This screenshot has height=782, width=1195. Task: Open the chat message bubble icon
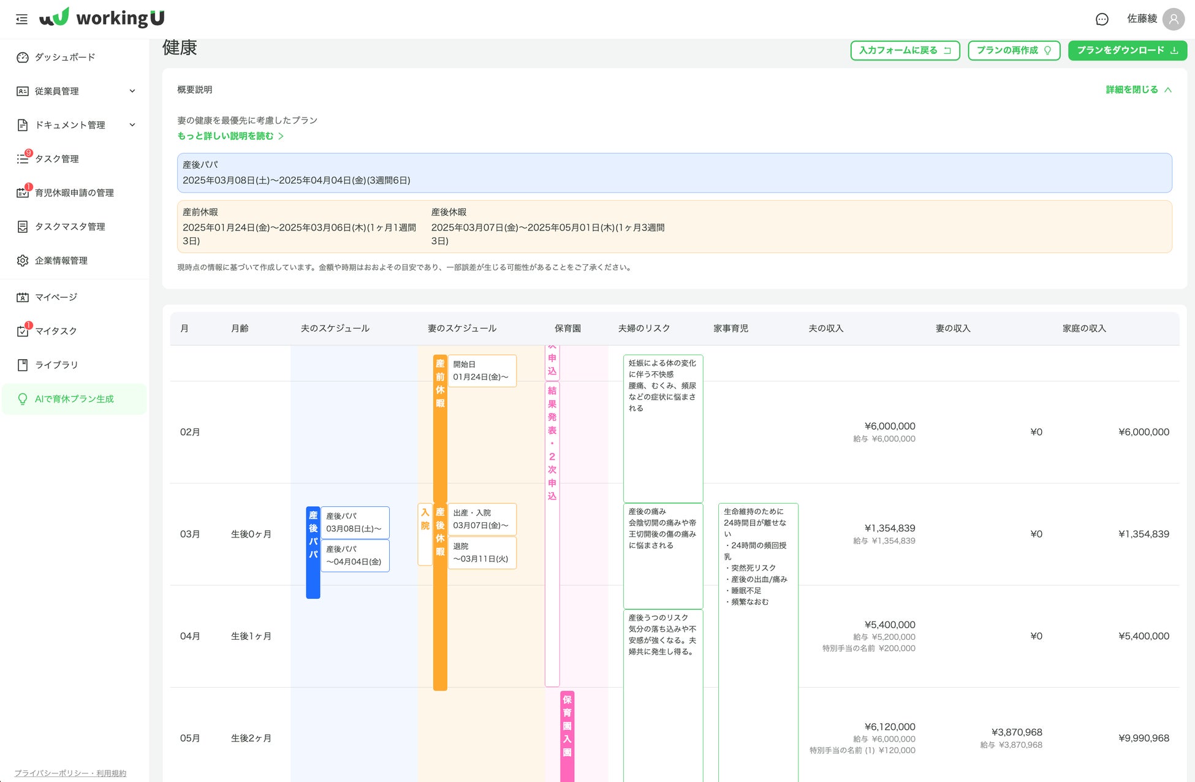click(1102, 19)
